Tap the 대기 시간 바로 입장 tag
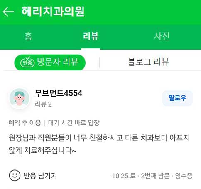Image resolution: width=201 pixels, height=189 pixels. 74,123
